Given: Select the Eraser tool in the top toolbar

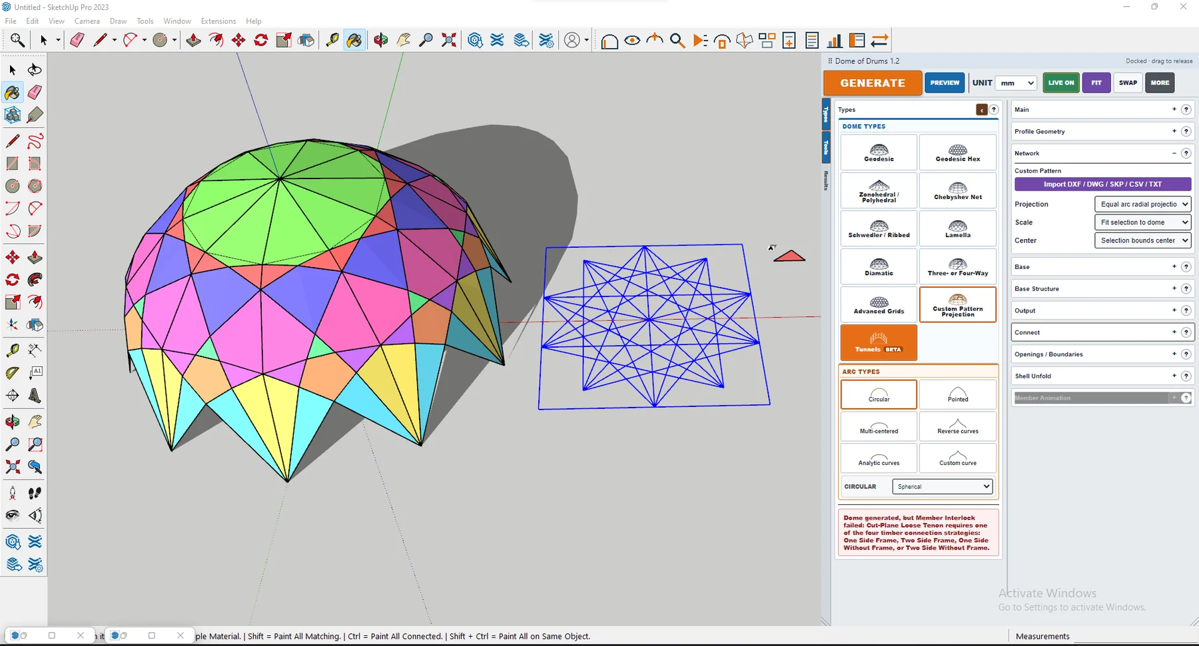Looking at the screenshot, I should coord(77,41).
